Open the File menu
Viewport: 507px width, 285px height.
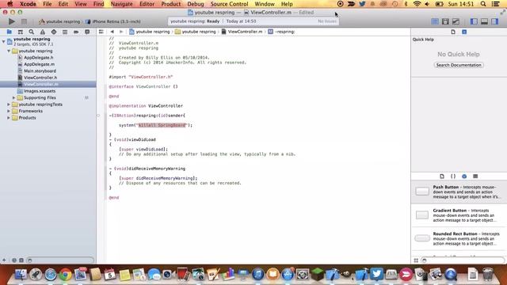point(48,4)
